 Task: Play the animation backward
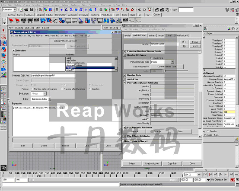point(216,174)
